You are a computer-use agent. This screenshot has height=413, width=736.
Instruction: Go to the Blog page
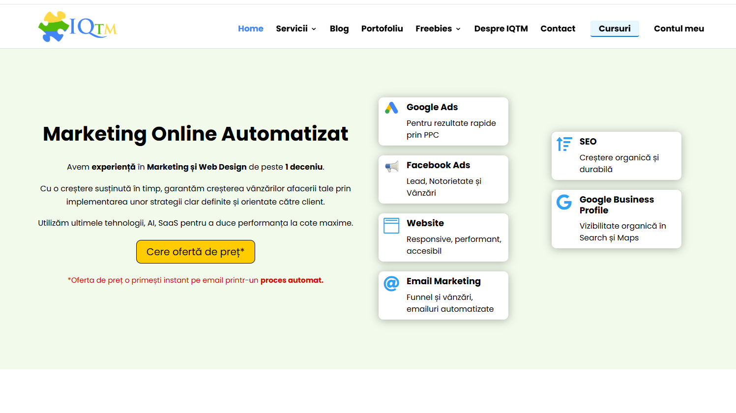point(339,29)
